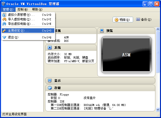Click the 控制器: IDE line
161x118 pixels.
click(x=56, y=101)
